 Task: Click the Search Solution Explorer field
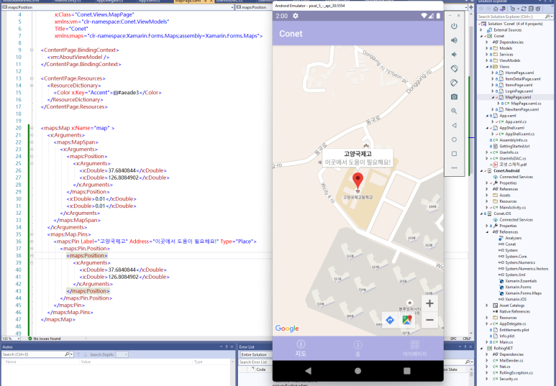coord(511,17)
